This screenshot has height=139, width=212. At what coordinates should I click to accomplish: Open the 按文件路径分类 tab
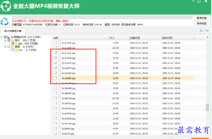(13, 31)
